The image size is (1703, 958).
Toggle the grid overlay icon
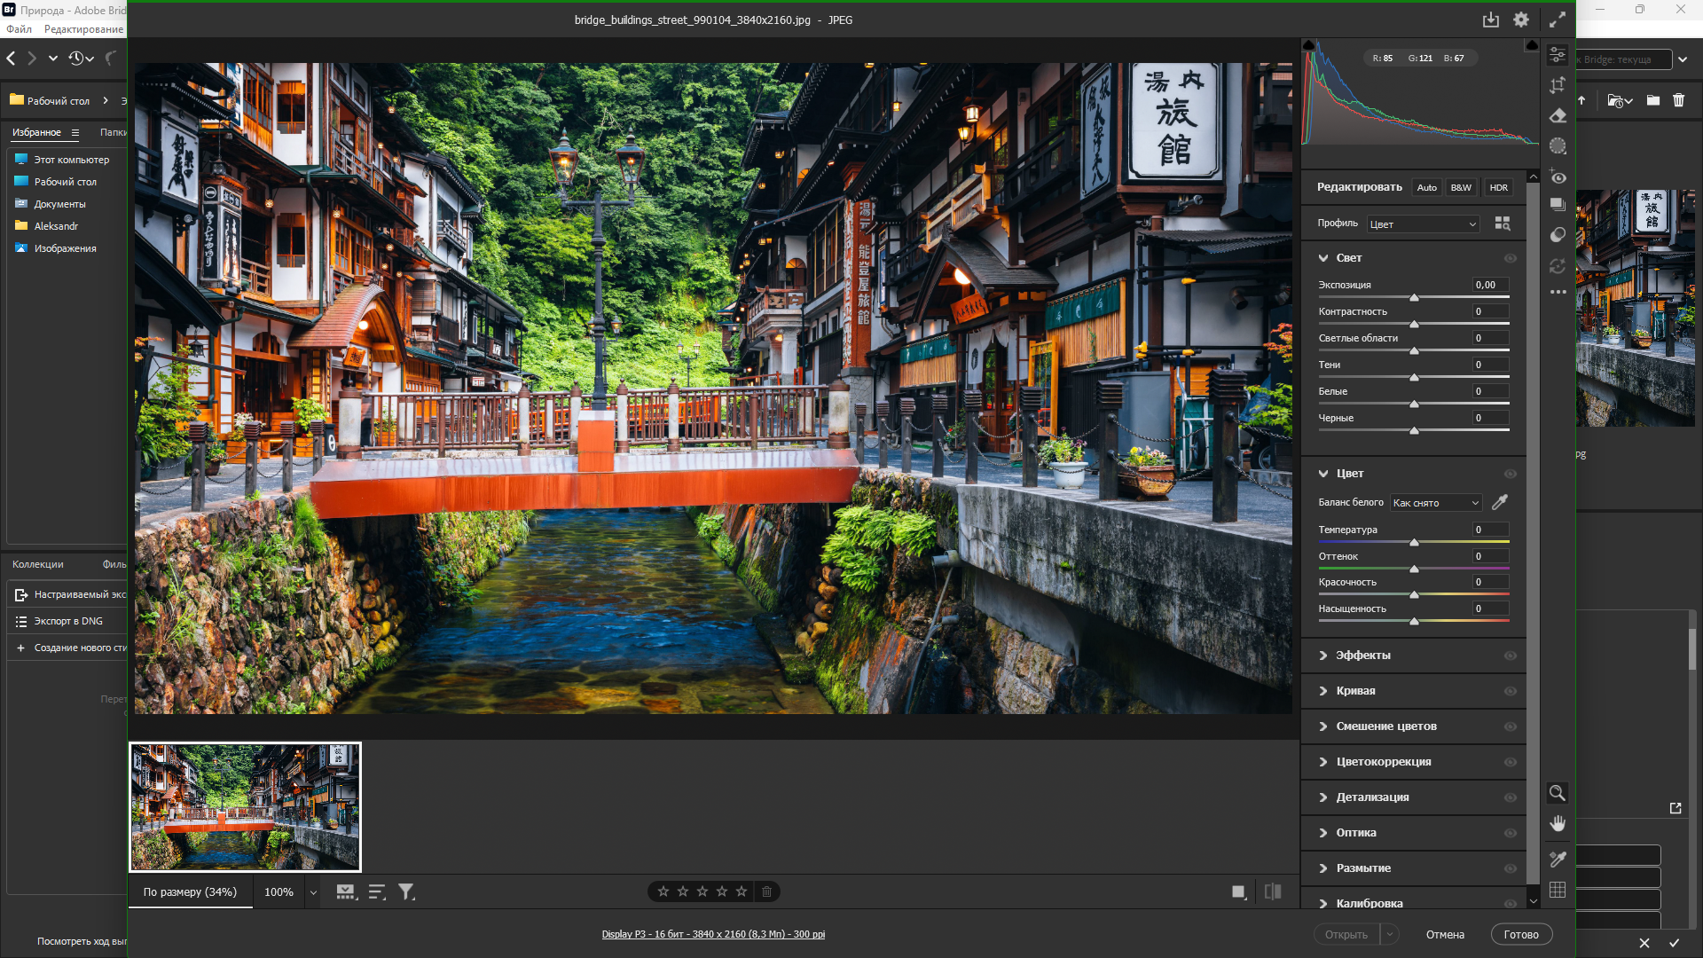pyautogui.click(x=1557, y=890)
